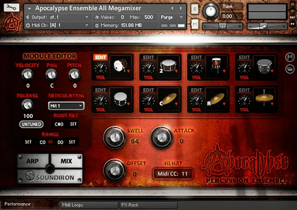The image size is (297, 210).
Task: Adjust the kick drum VOL knob
Action: pyautogui.click(x=101, y=68)
